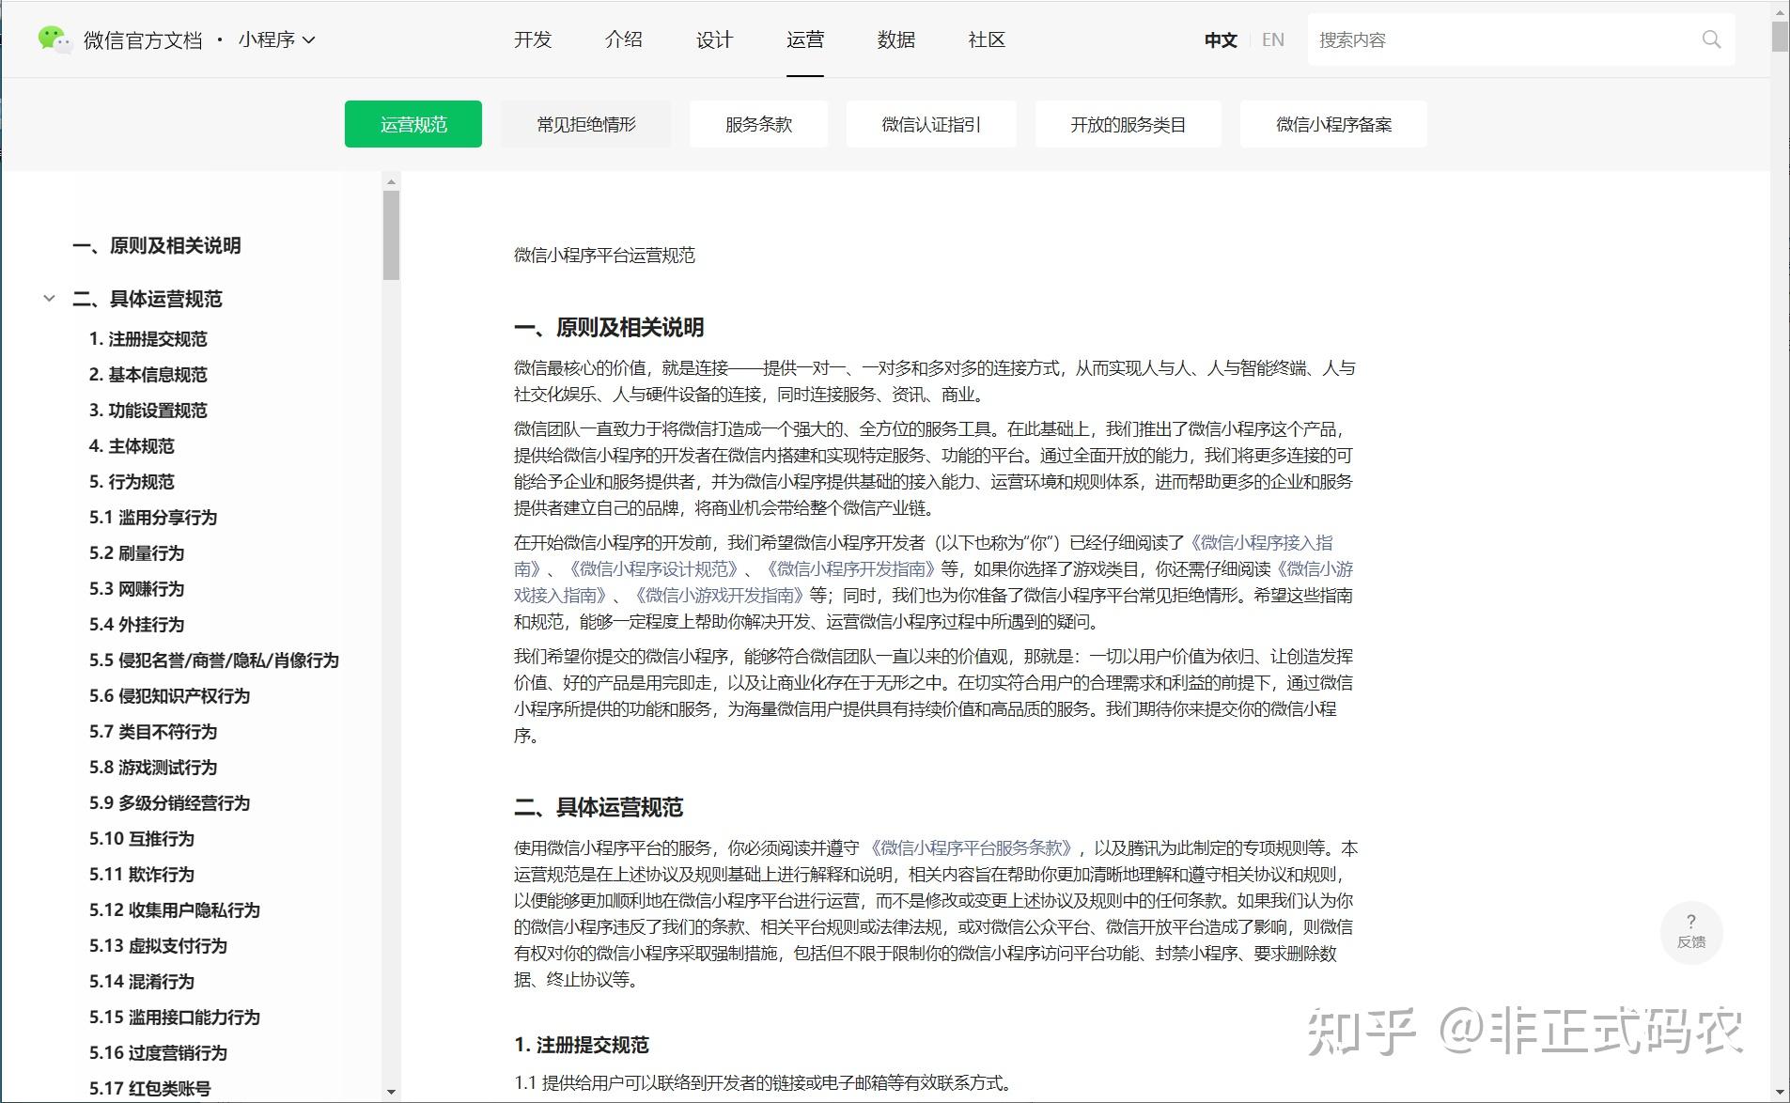Open 5.3 网赚行为
Screen dimensions: 1790x1103
[137, 589]
